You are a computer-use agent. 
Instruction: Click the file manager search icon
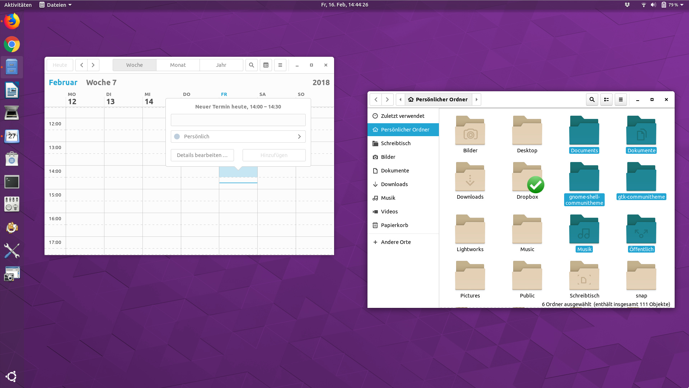(592, 100)
